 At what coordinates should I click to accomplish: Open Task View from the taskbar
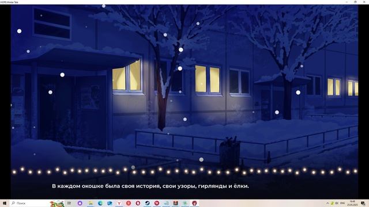pyautogui.click(x=69, y=203)
